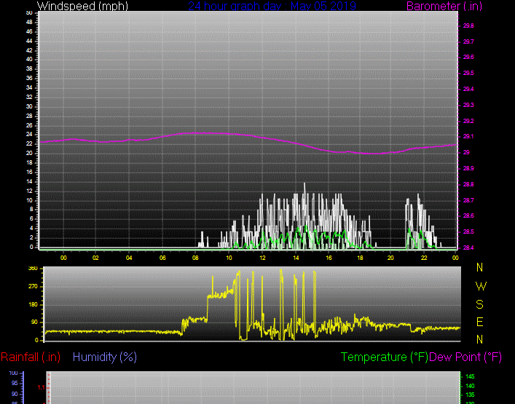
Task: Click the 28.5 barometer axis value
Action: click(468, 231)
